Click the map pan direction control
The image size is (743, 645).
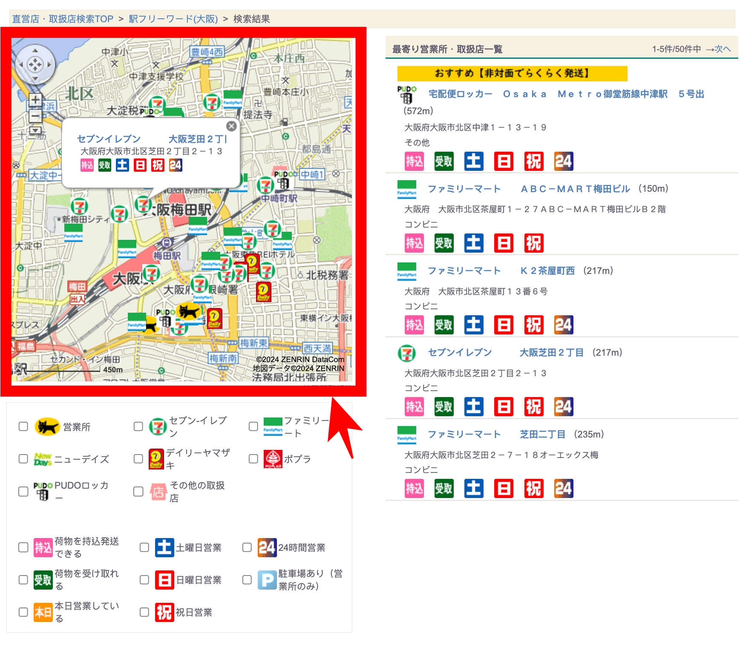pos(35,65)
